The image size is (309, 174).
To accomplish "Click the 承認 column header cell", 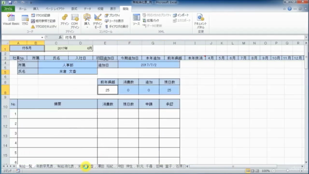I will 169,104.
